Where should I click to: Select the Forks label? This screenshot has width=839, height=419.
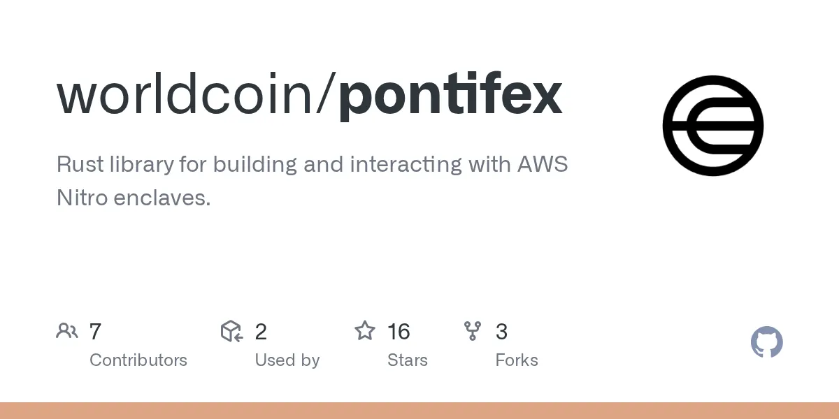pyautogui.click(x=517, y=360)
